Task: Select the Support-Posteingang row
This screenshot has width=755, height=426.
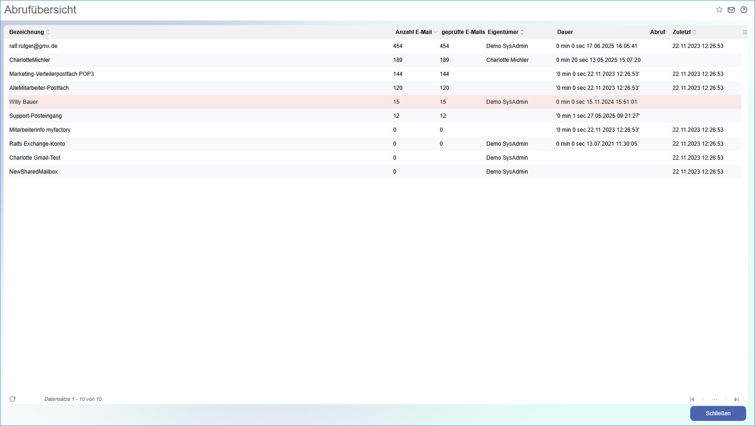Action: pos(35,116)
